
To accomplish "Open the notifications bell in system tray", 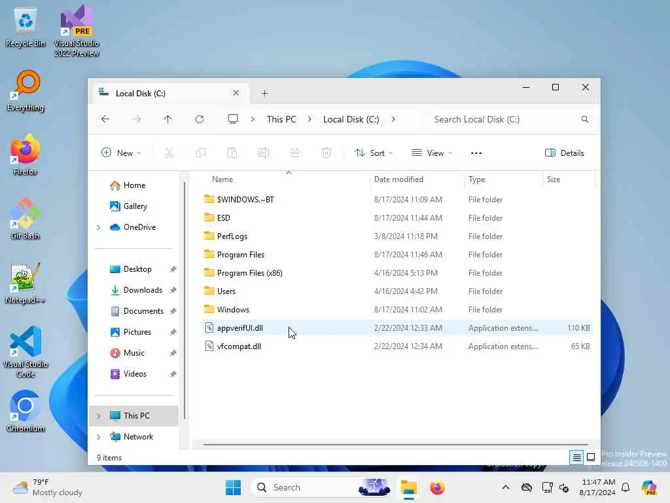I will click(x=626, y=487).
